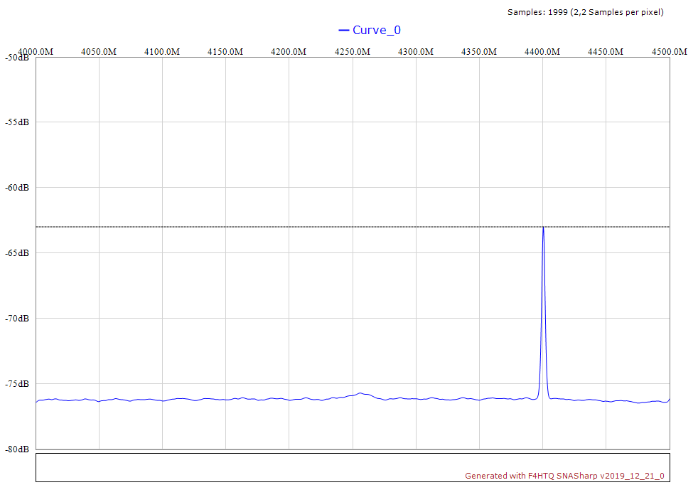
Task: Click the 4400.0M frequency axis label
Action: [x=543, y=52]
